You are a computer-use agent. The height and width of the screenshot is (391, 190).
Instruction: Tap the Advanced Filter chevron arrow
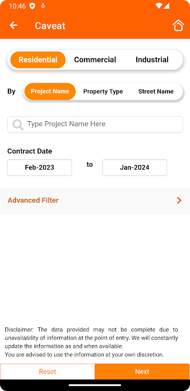coord(179,200)
